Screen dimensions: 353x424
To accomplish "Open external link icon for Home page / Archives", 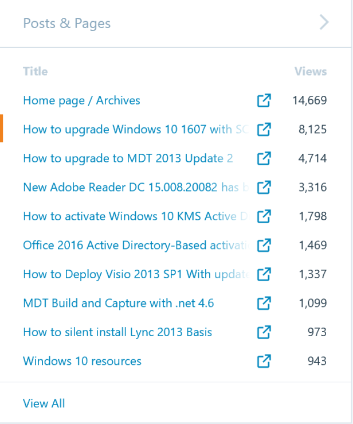I will click(x=264, y=100).
